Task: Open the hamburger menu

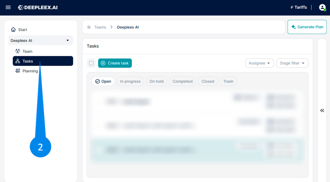Action: tap(8, 8)
